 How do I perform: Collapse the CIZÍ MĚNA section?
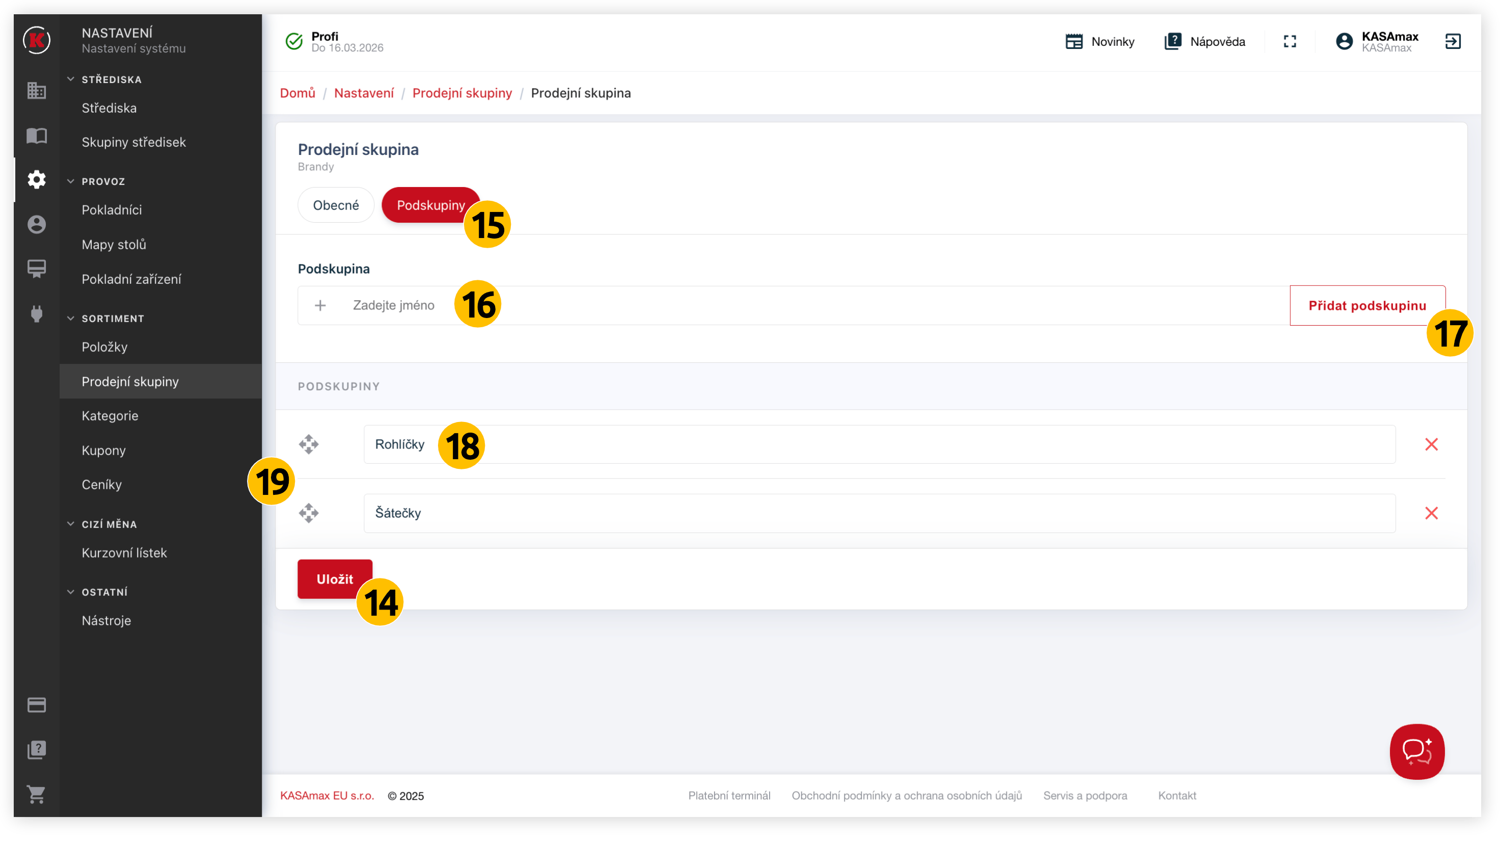coord(71,524)
